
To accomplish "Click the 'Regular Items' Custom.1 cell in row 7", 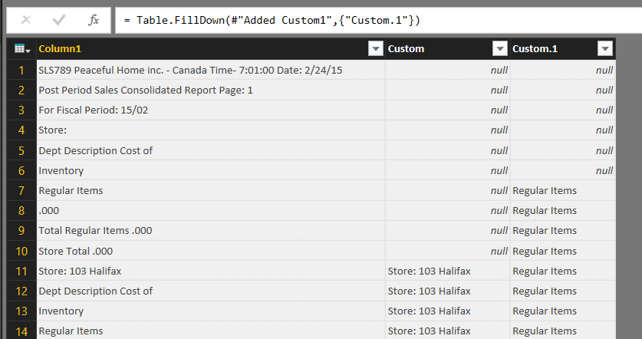I will pos(545,190).
